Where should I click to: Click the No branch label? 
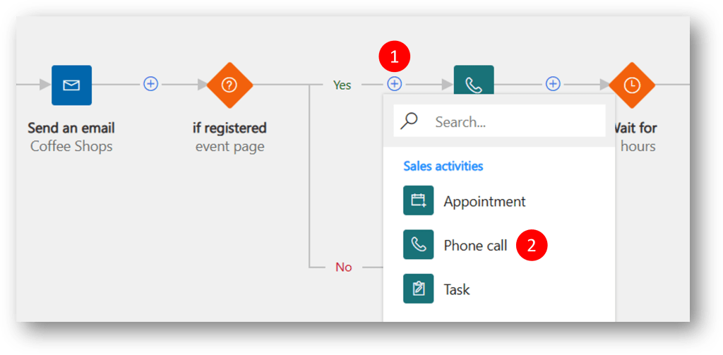tap(343, 267)
